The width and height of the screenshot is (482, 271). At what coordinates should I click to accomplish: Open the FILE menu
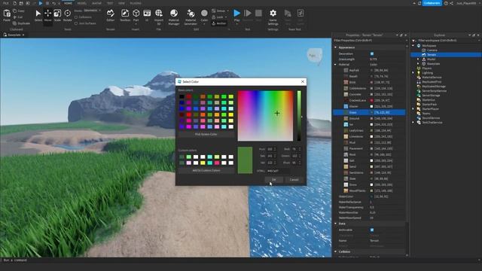tap(6, 3)
